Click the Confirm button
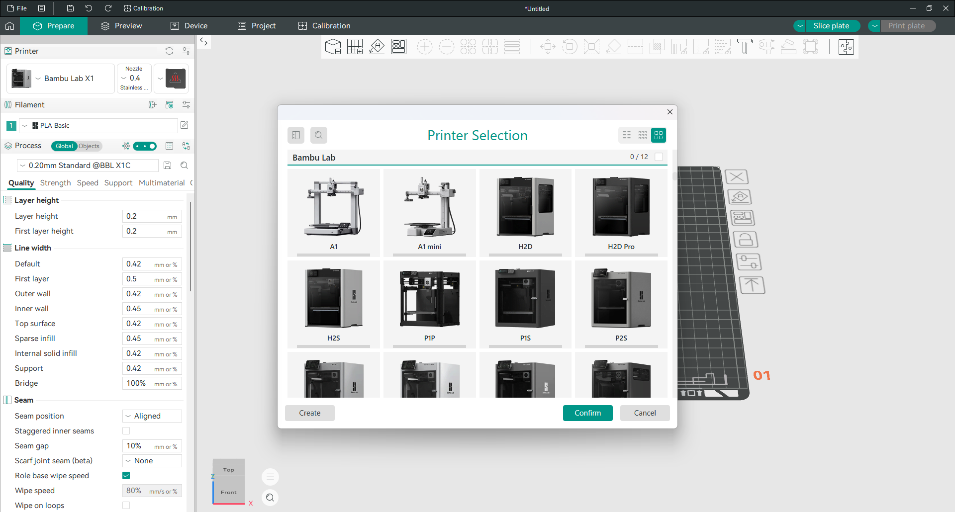 (588, 413)
